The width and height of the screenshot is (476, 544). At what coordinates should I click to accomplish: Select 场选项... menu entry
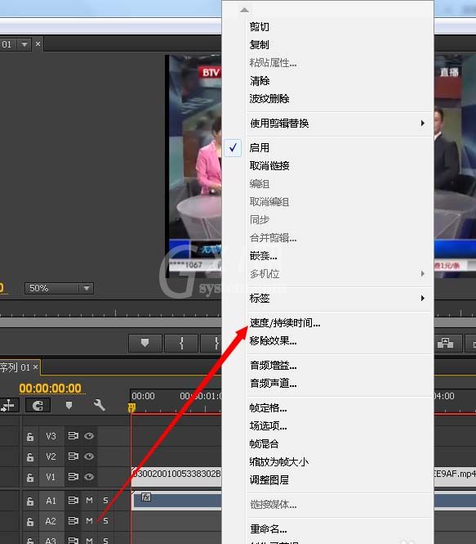tap(269, 425)
